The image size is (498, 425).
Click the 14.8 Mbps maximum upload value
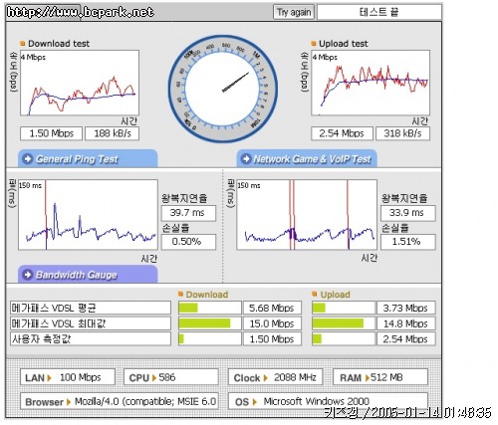[406, 323]
